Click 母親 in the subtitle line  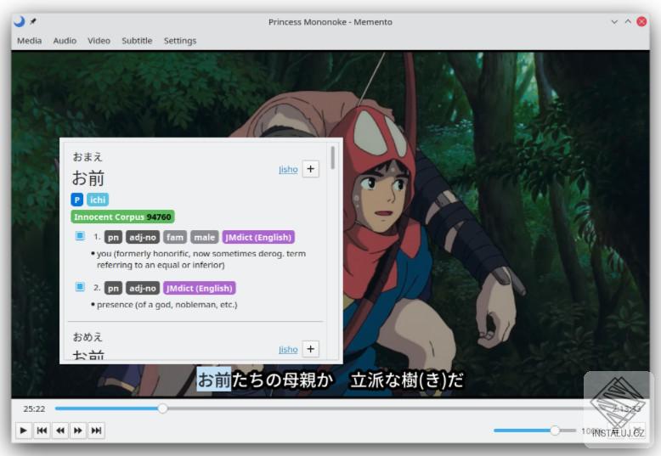coord(298,380)
